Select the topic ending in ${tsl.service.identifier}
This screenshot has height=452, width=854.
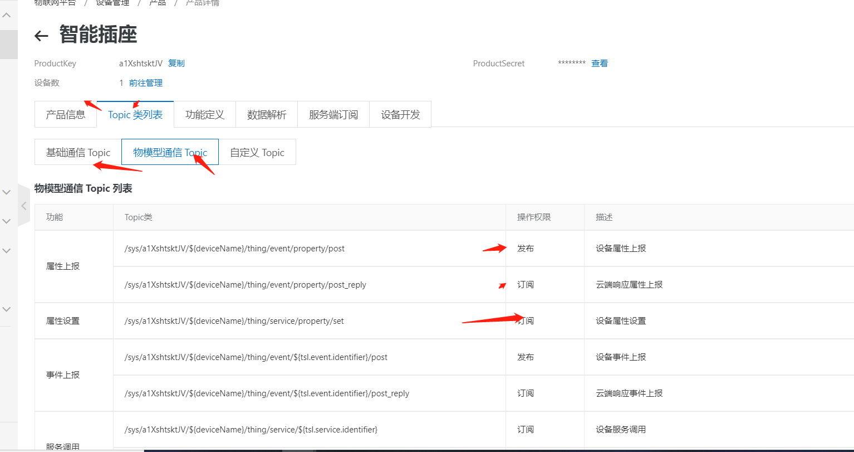pos(251,430)
